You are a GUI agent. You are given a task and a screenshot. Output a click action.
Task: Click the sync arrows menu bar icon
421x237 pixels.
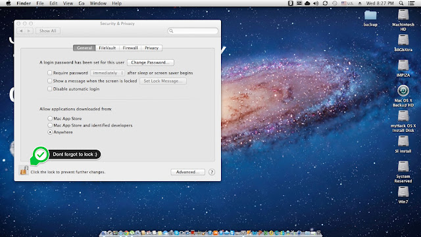coord(325,3)
